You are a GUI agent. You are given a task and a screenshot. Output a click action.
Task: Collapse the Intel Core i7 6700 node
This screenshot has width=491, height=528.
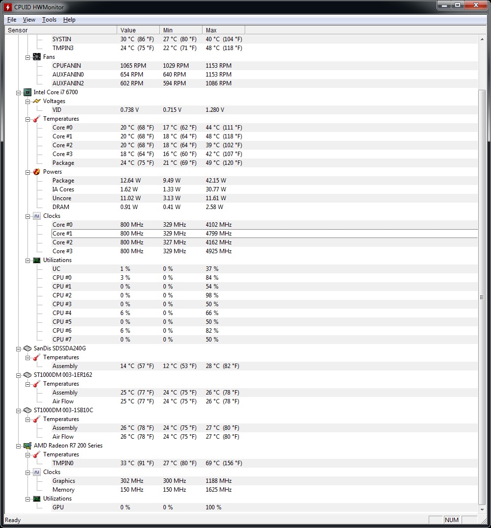(19, 92)
